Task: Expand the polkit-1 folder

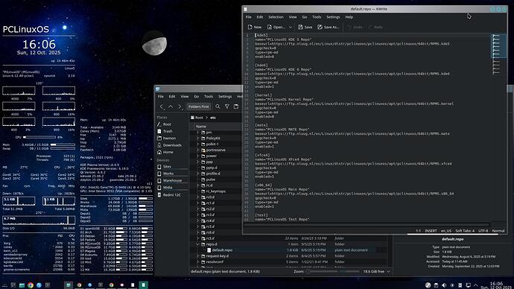Action: (x=197, y=144)
